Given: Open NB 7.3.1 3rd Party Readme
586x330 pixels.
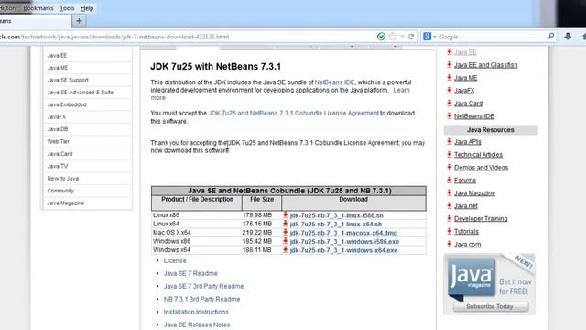Looking at the screenshot, I should click(x=201, y=299).
